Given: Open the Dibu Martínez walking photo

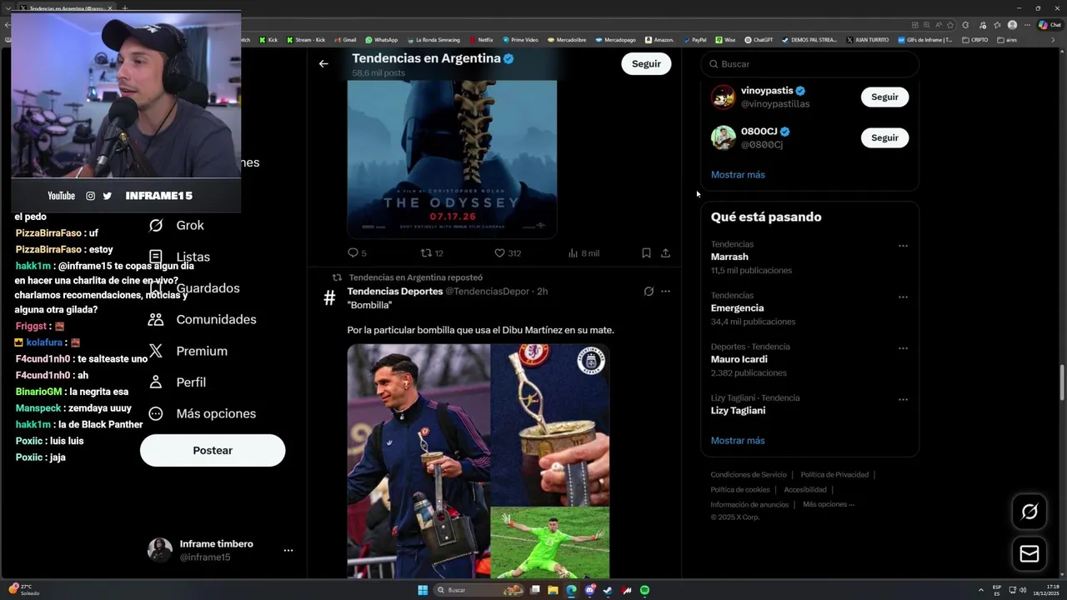Looking at the screenshot, I should click(418, 461).
